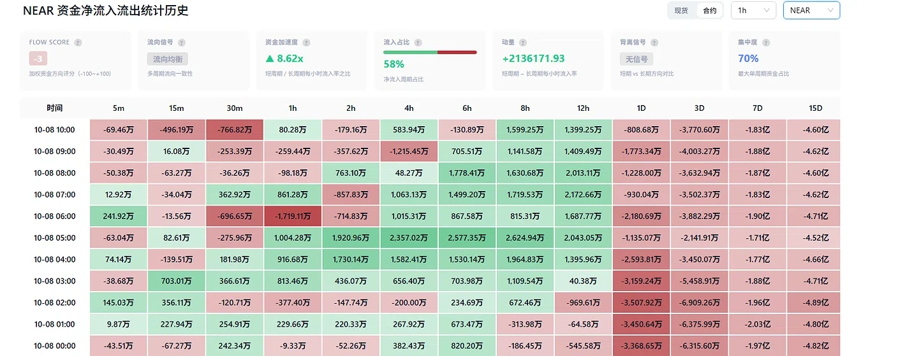This screenshot has width=912, height=356.
Task: Click the -3 flow score badge
Action: (38, 59)
